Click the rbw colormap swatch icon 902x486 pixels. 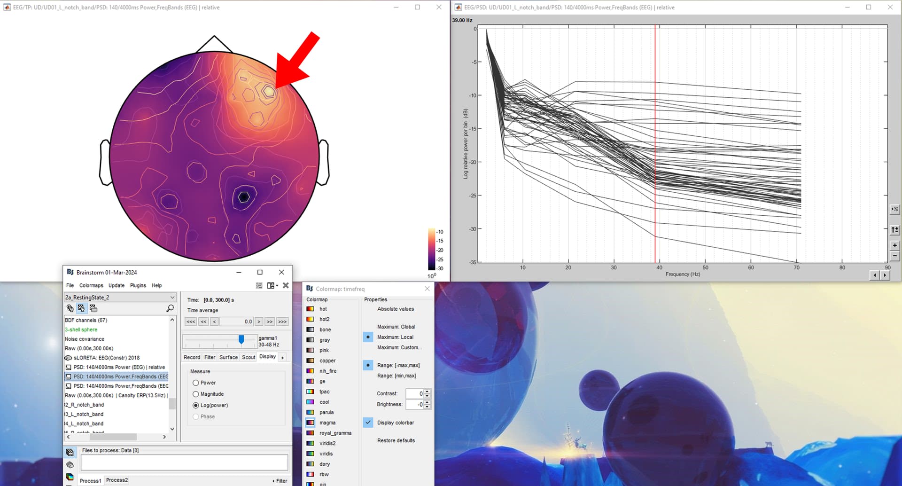tap(310, 474)
